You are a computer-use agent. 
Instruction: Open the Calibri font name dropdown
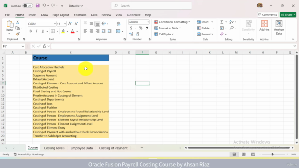pos(55,24)
